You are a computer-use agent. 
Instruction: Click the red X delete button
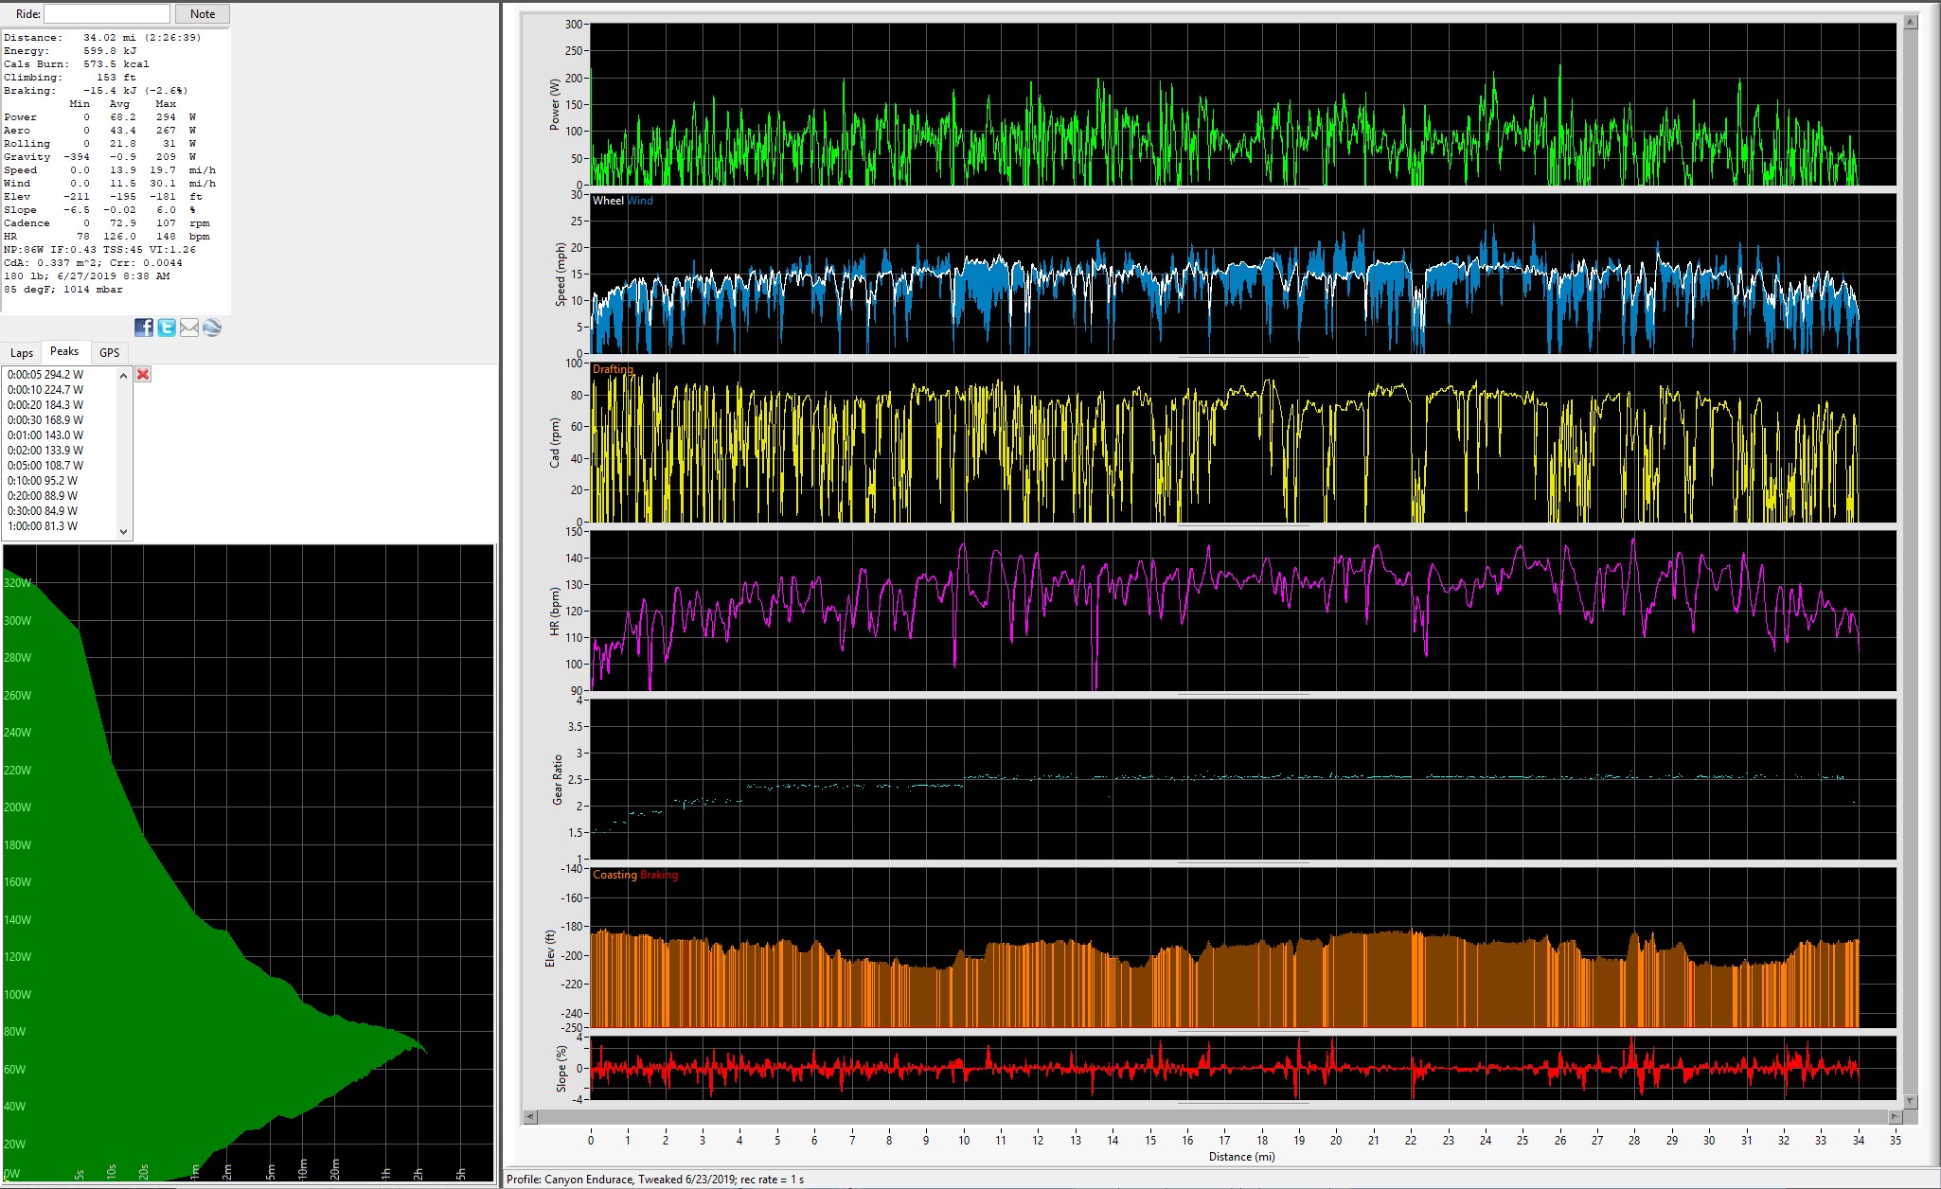(143, 374)
